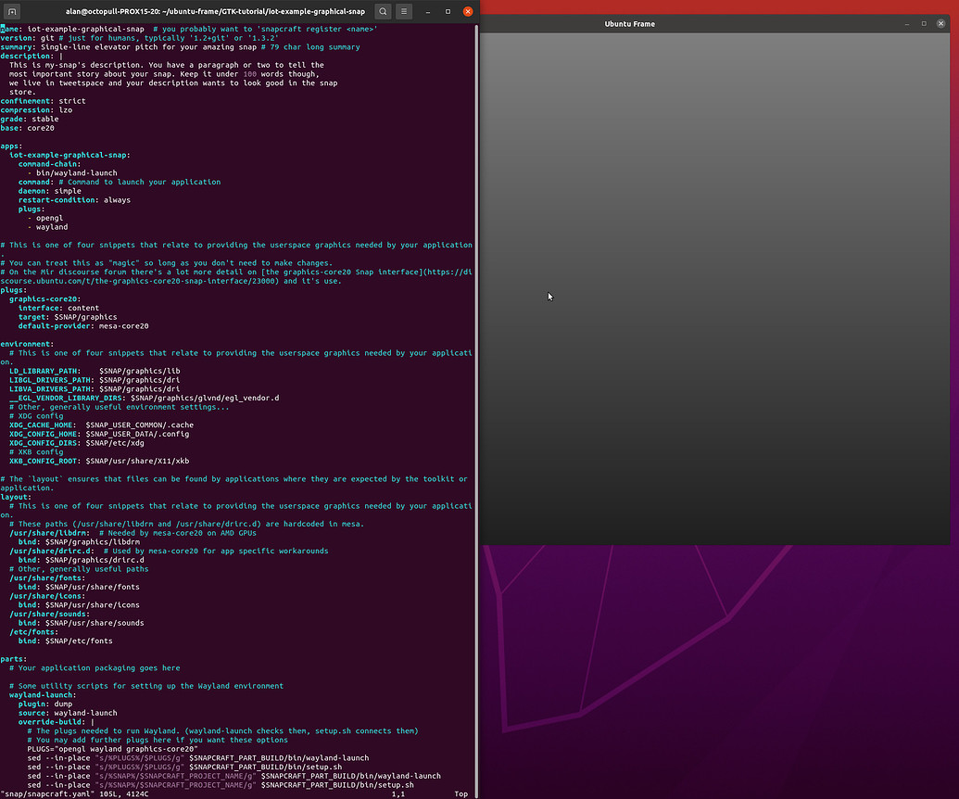Open a new terminal window icon
Image resolution: width=959 pixels, height=799 pixels.
[x=11, y=11]
